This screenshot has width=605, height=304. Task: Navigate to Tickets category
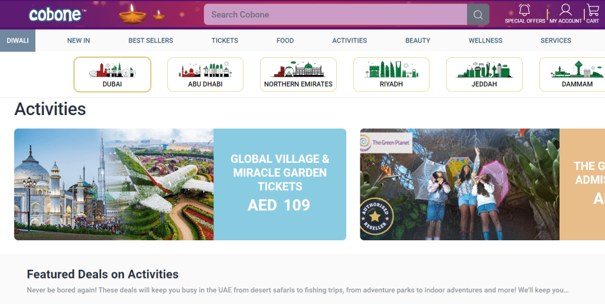(225, 41)
